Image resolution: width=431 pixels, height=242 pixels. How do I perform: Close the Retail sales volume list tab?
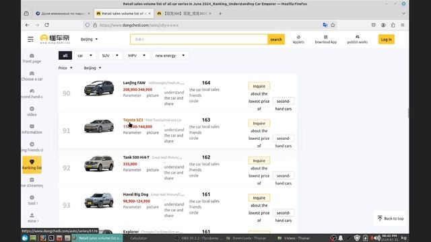[150, 13]
